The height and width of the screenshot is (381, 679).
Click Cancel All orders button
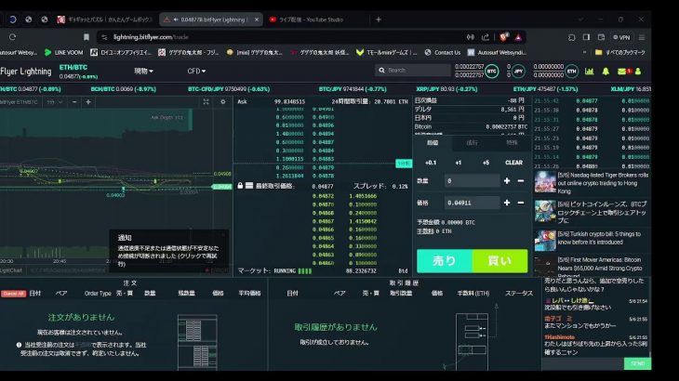[13, 294]
